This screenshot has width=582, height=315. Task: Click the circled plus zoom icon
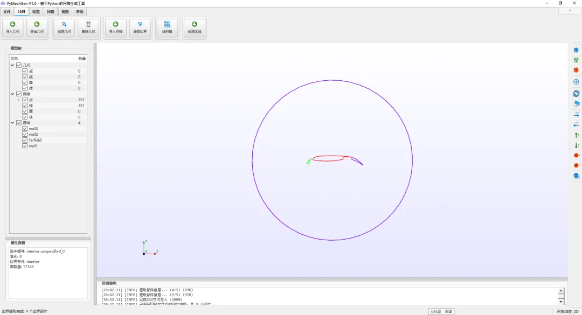click(576, 82)
